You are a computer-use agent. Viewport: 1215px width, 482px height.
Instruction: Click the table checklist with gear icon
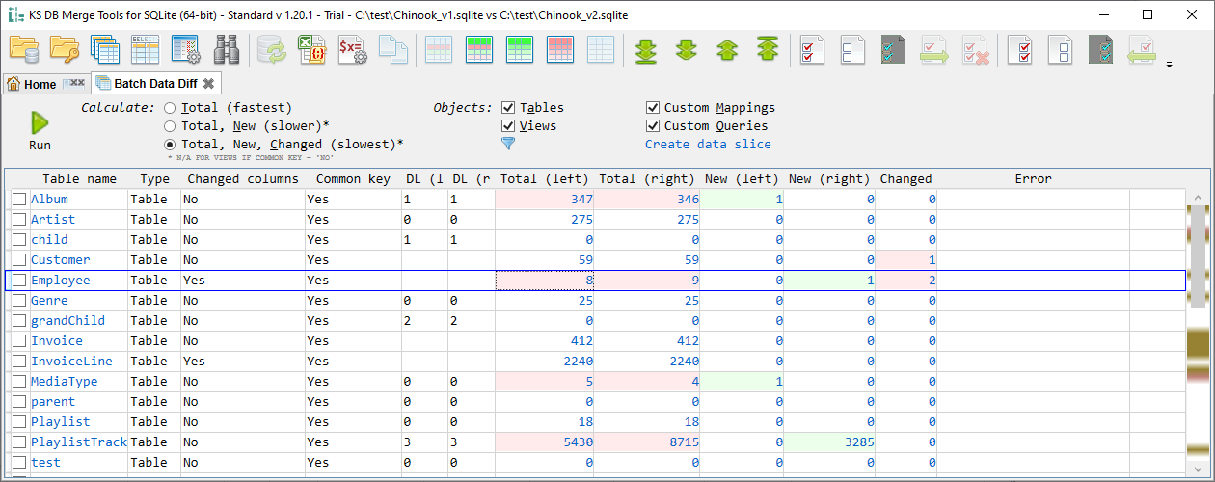[185, 49]
